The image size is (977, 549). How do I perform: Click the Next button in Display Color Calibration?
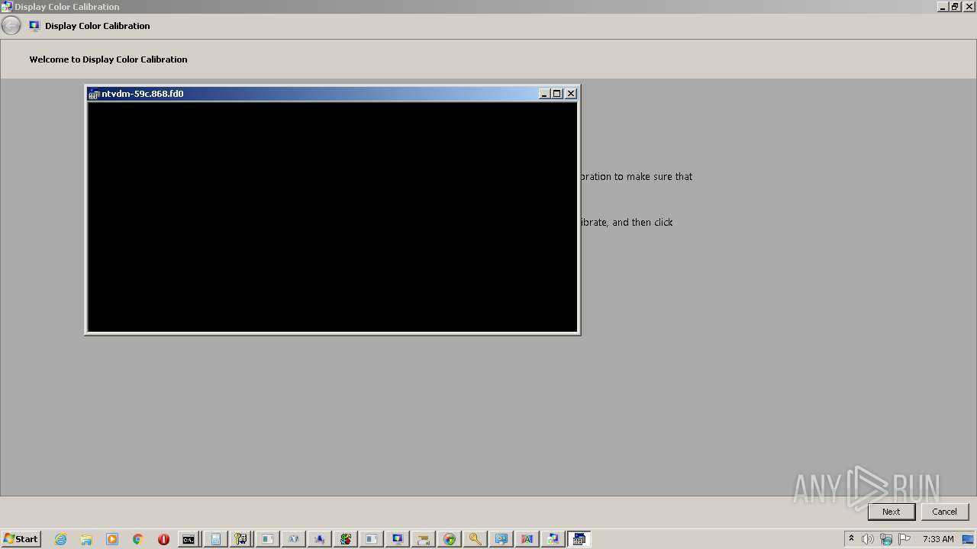pyautogui.click(x=891, y=512)
